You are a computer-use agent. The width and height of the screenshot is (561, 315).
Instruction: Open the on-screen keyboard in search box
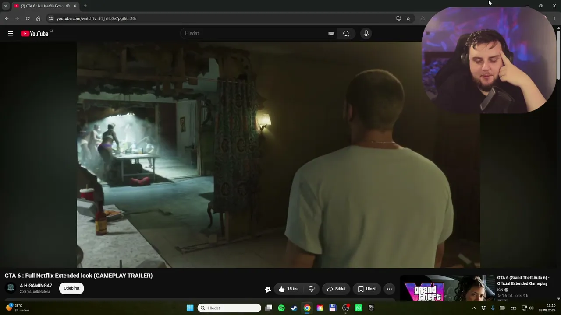pos(331,34)
